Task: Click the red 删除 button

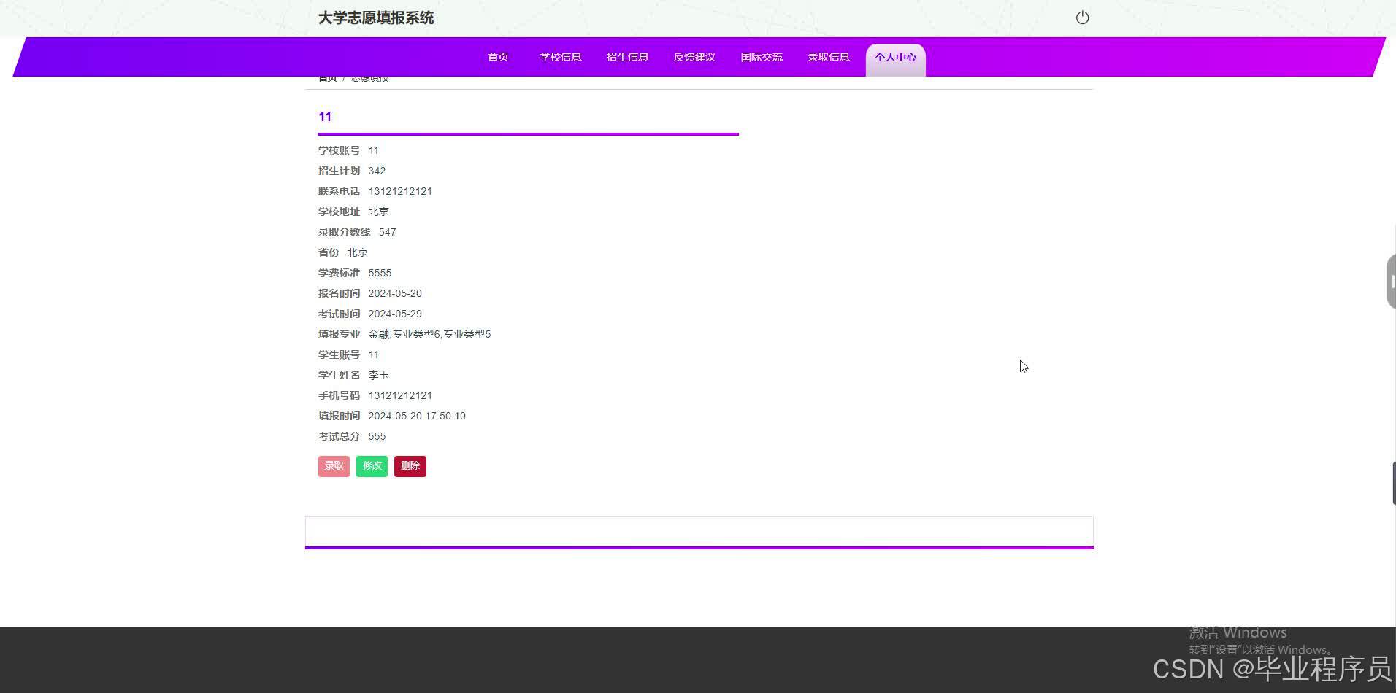Action: 410,466
